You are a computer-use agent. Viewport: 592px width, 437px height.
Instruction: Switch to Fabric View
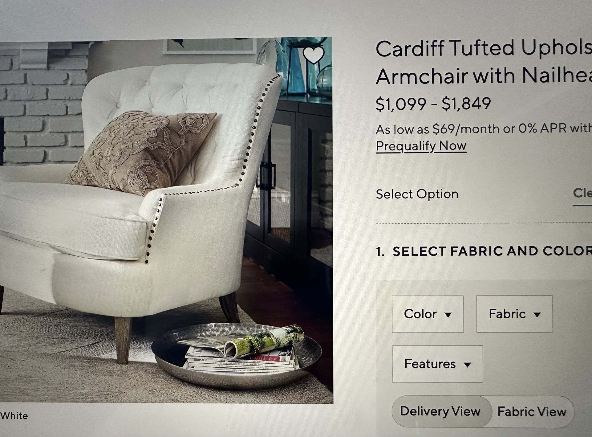point(532,412)
